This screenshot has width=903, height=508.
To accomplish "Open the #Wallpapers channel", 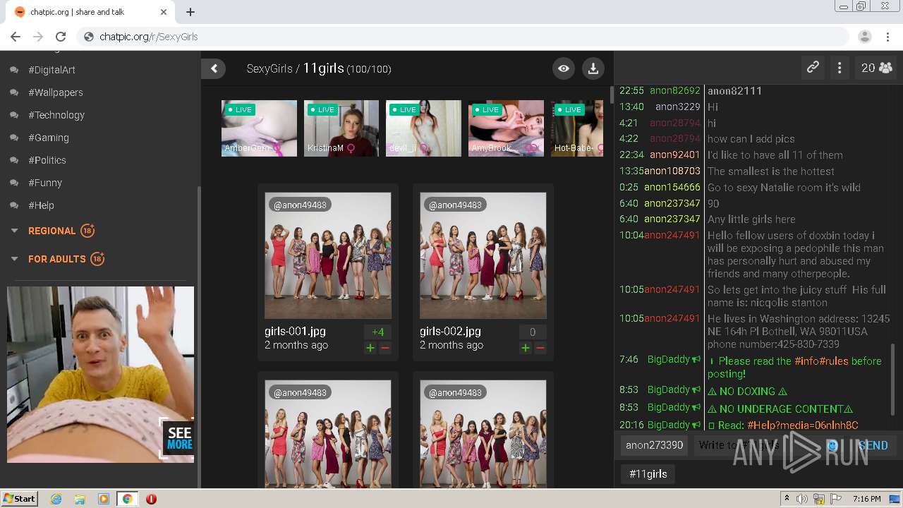I will tap(56, 92).
